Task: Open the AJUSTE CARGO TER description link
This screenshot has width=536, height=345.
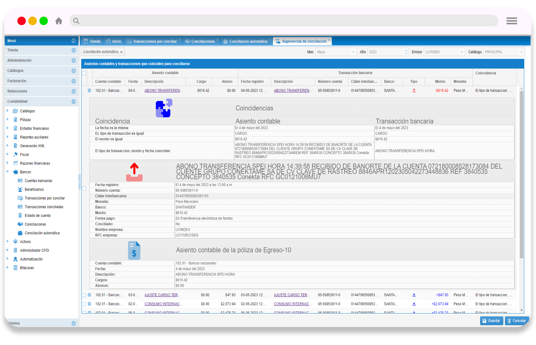Action: (163, 295)
